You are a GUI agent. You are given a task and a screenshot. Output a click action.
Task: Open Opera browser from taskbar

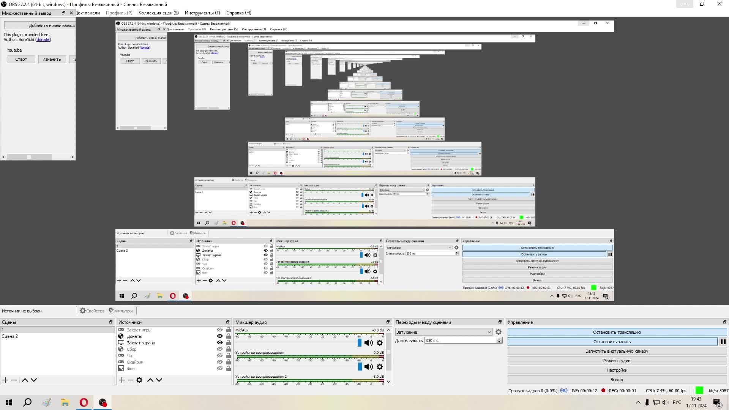tap(84, 402)
